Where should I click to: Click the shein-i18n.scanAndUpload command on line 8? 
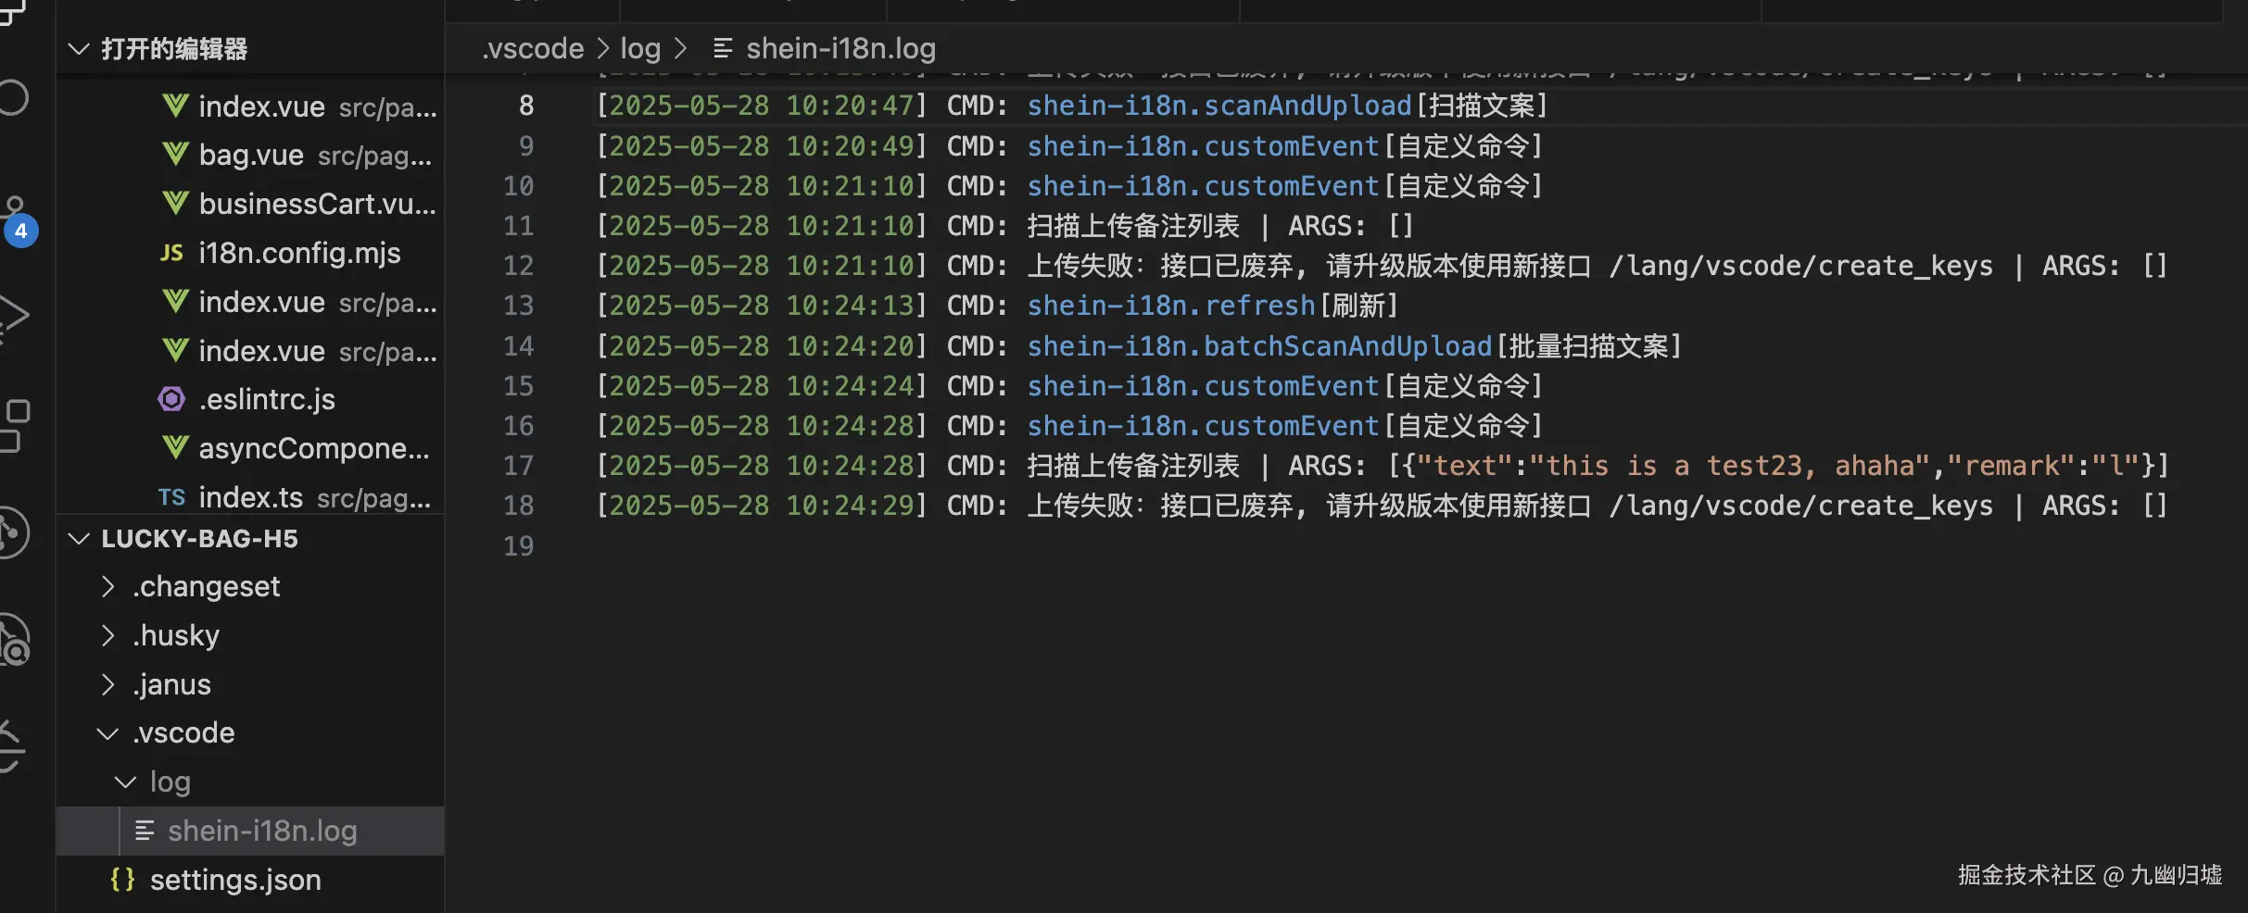click(1219, 106)
